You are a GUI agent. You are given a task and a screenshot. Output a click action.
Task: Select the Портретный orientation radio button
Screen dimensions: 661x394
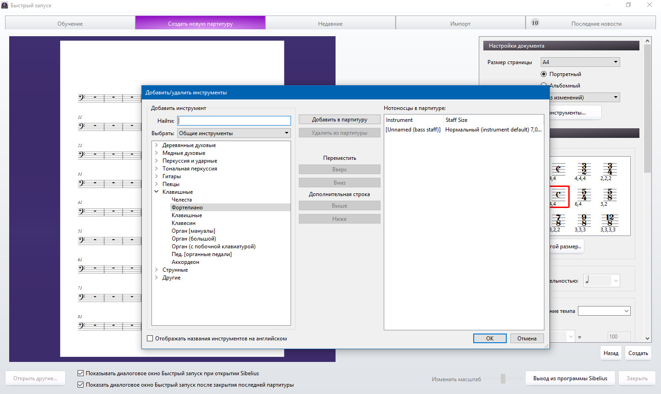click(544, 74)
